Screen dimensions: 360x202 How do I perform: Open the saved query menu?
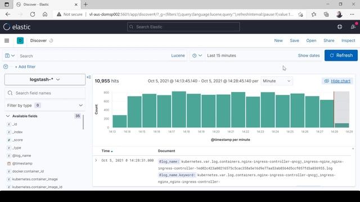[10, 56]
